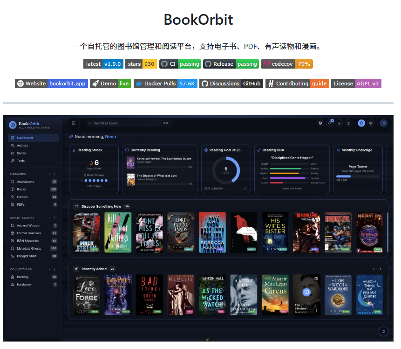Viewport: 401px width, 349px height.
Task: Click the pencil edit icon in Reading Goal card
Action: pyautogui.click(x=245, y=188)
